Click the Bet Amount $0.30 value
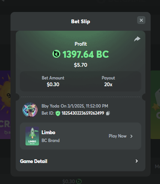This screenshot has width=160, height=184. pyautogui.click(x=53, y=85)
